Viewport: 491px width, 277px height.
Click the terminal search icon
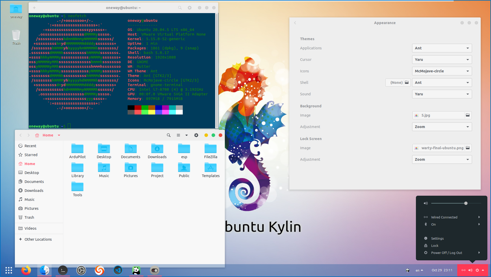coord(180,8)
